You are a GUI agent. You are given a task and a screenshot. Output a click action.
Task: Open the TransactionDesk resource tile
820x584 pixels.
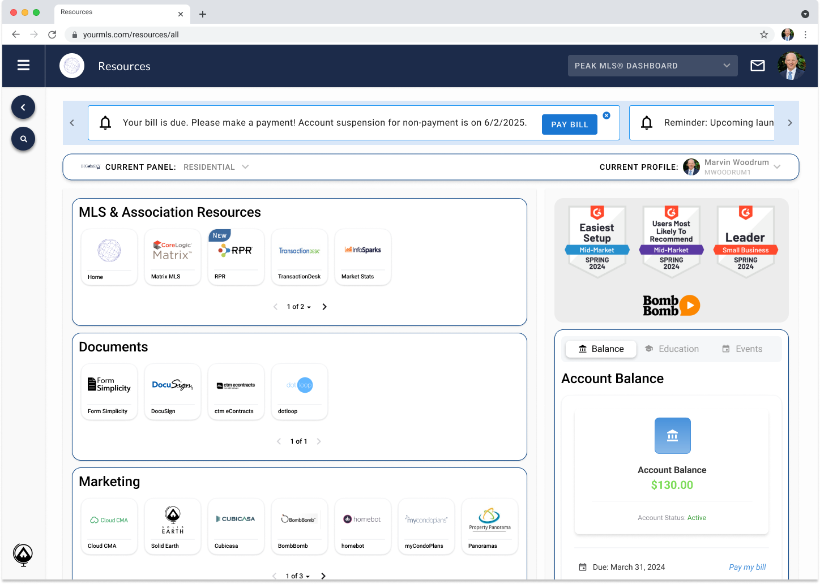[300, 257]
